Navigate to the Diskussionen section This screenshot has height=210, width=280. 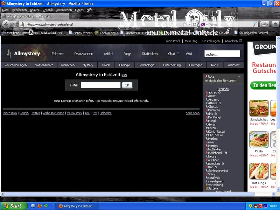[84, 54]
